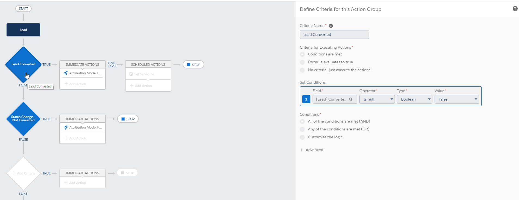Click the Criteria Name info icon

(x=331, y=26)
